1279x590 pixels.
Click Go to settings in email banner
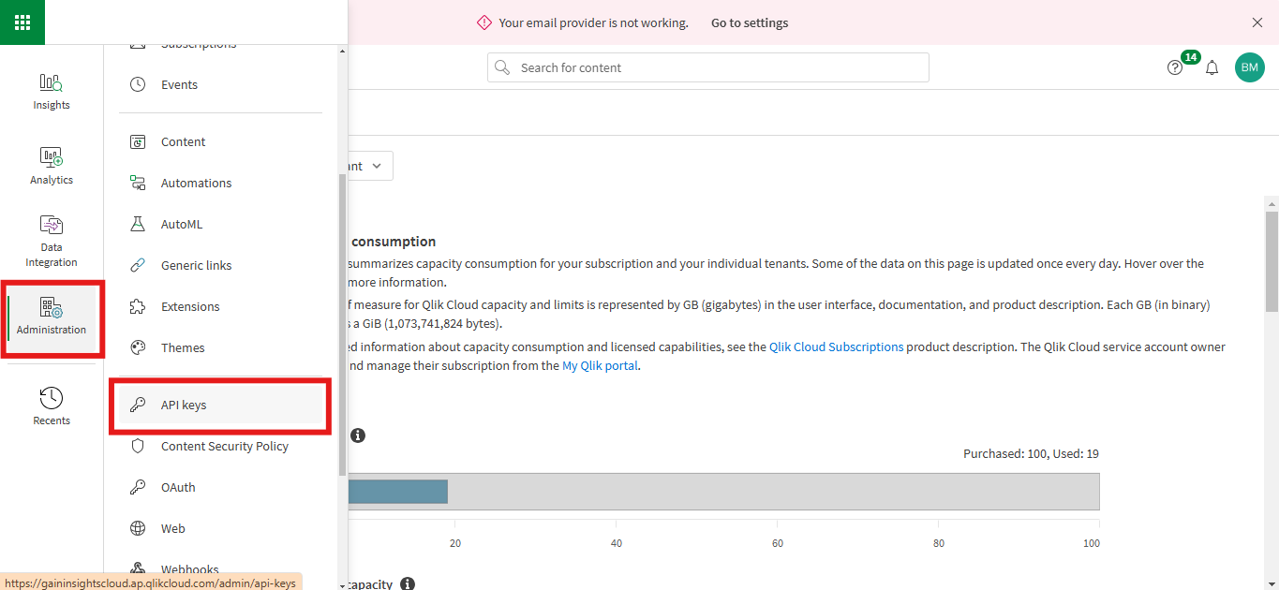(x=749, y=22)
